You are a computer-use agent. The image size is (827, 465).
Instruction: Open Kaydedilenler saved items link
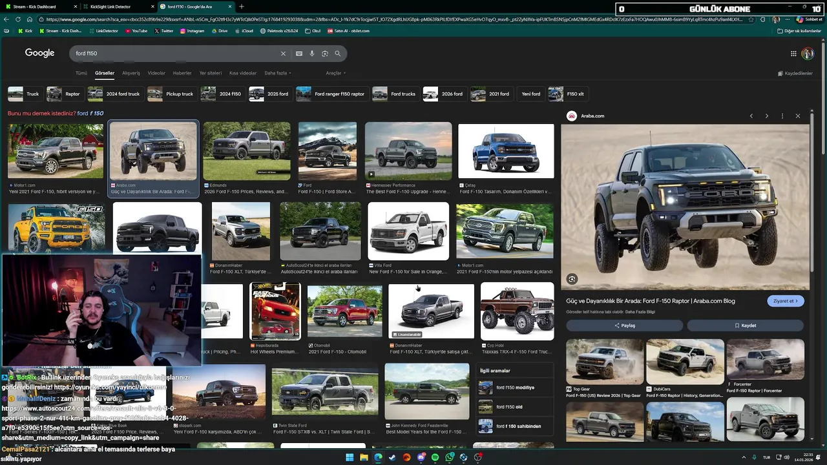795,74
